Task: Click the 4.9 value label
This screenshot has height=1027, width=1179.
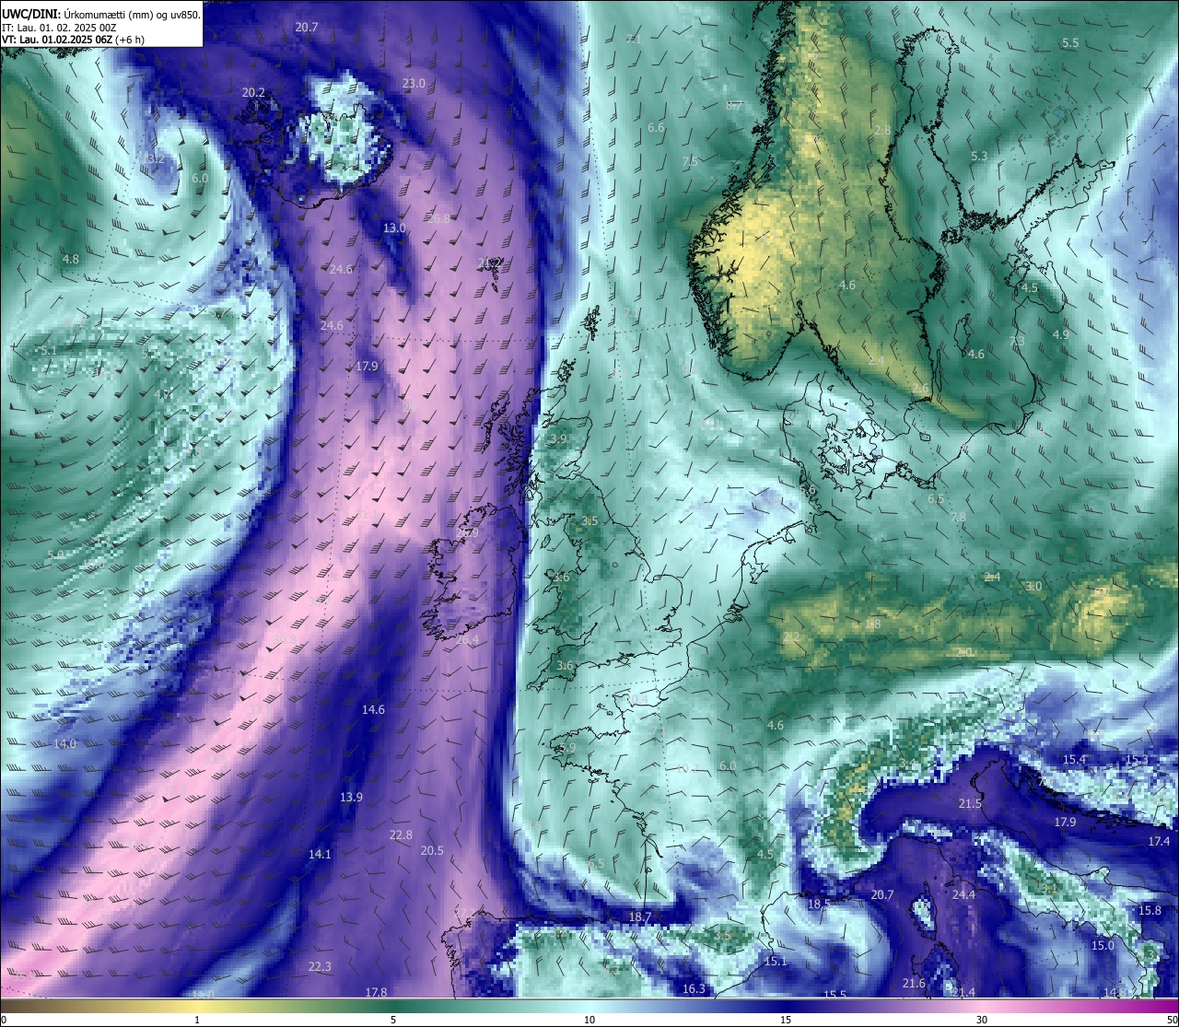Action: click(x=1060, y=334)
